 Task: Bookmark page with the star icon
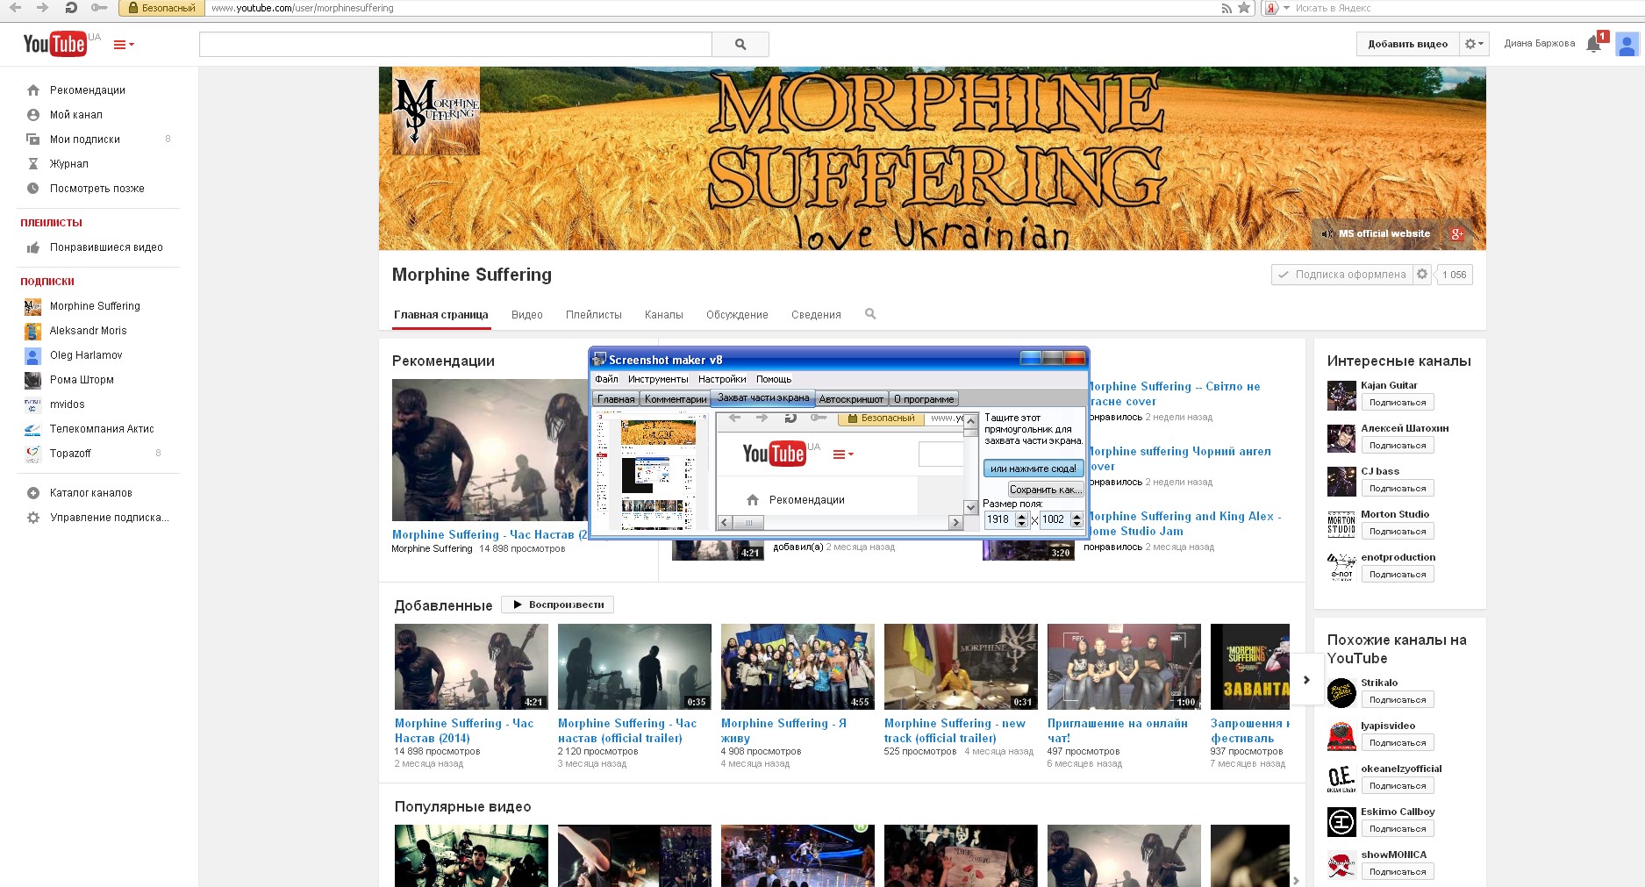[1244, 8]
